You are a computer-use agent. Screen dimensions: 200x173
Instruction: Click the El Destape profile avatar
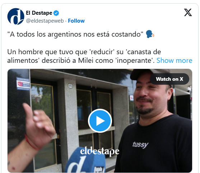(16, 17)
